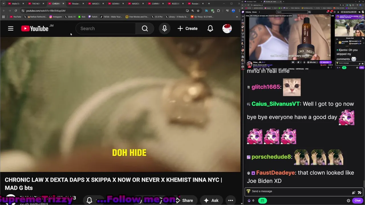Show more bookmarks chevron in YouTube window
Viewport: 365px width, 205px height.
click(x=237, y=17)
